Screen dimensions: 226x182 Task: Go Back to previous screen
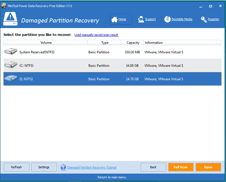click(153, 167)
